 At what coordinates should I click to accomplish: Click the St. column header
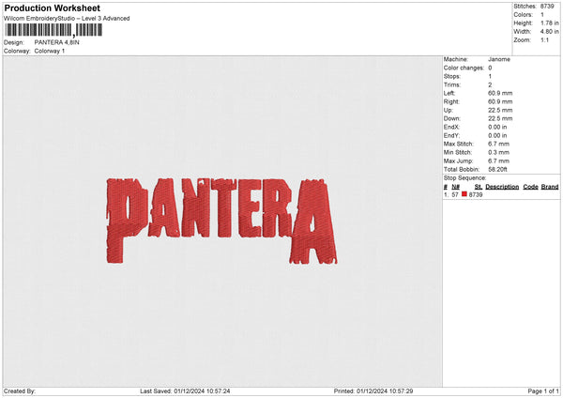(479, 187)
